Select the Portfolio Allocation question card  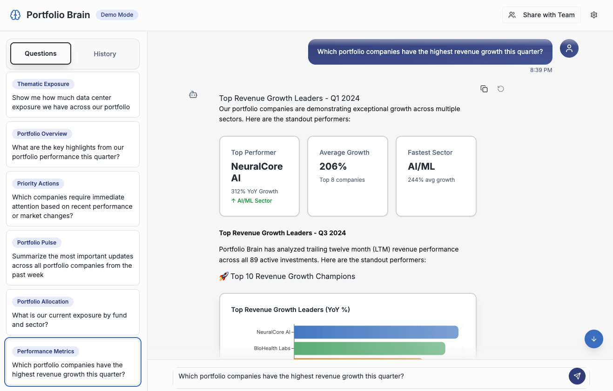73,312
